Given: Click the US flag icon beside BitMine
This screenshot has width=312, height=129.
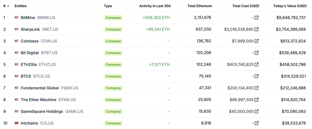Looking at the screenshot, I should click(17, 18).
